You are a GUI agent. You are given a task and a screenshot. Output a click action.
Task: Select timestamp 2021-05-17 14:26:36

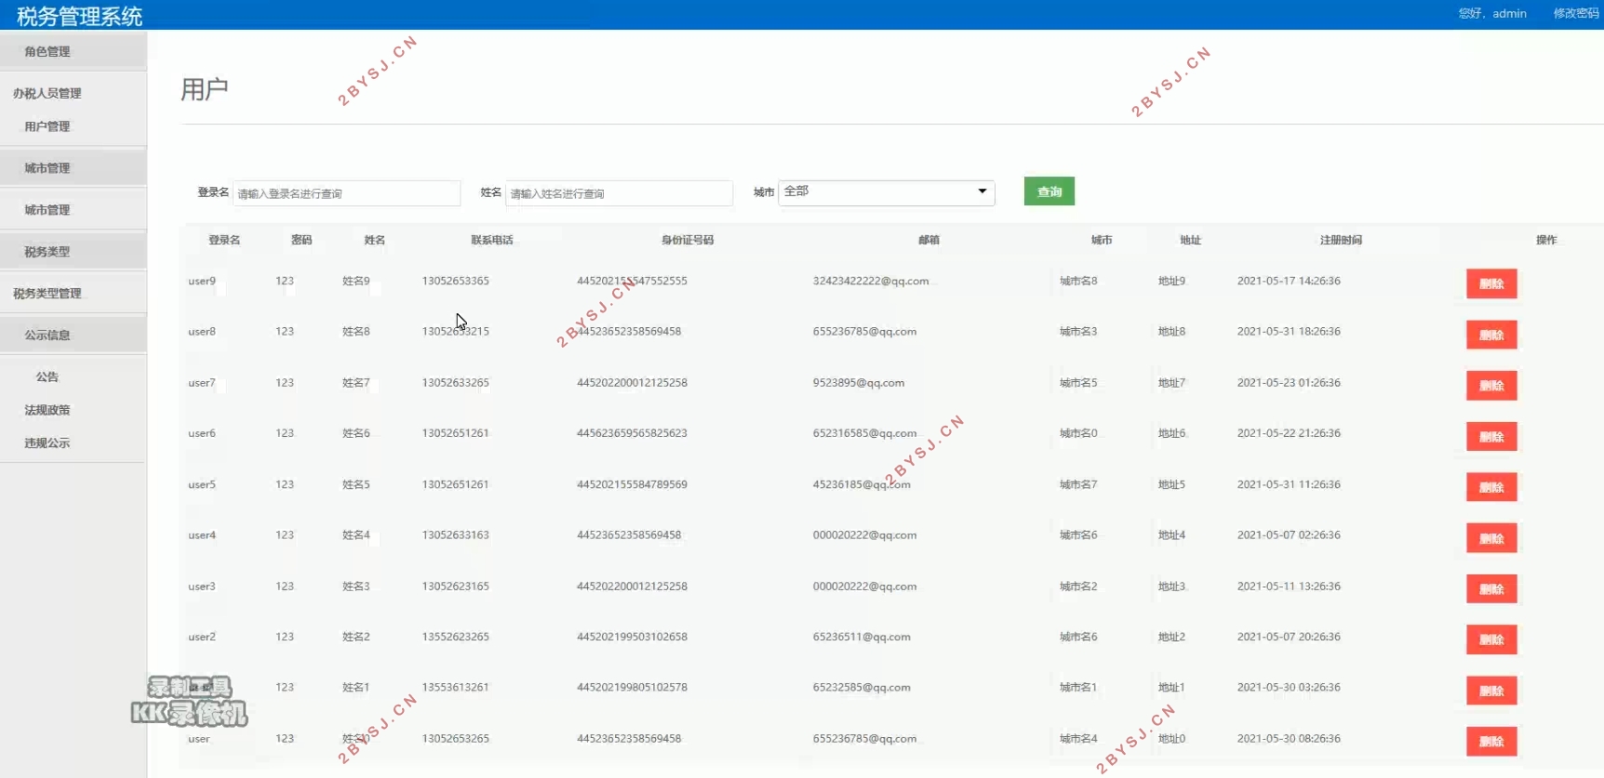point(1289,281)
